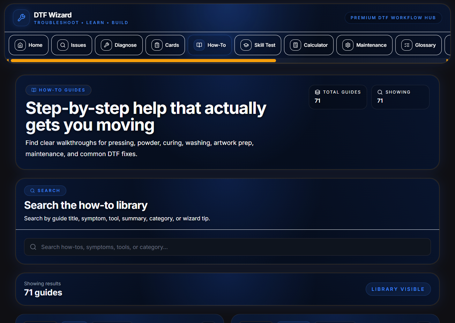Click the Issues magnifier icon
The width and height of the screenshot is (455, 323).
tap(63, 45)
